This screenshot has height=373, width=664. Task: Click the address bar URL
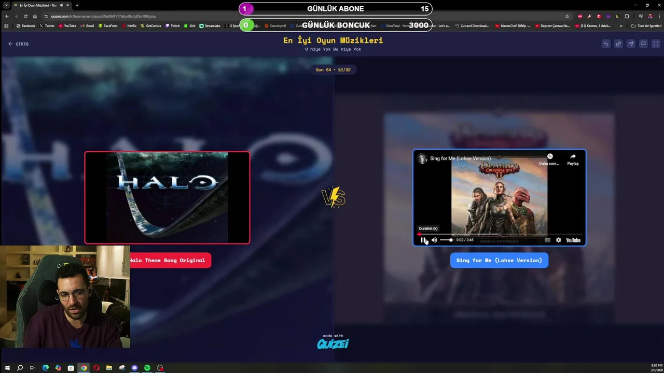[x=104, y=16]
